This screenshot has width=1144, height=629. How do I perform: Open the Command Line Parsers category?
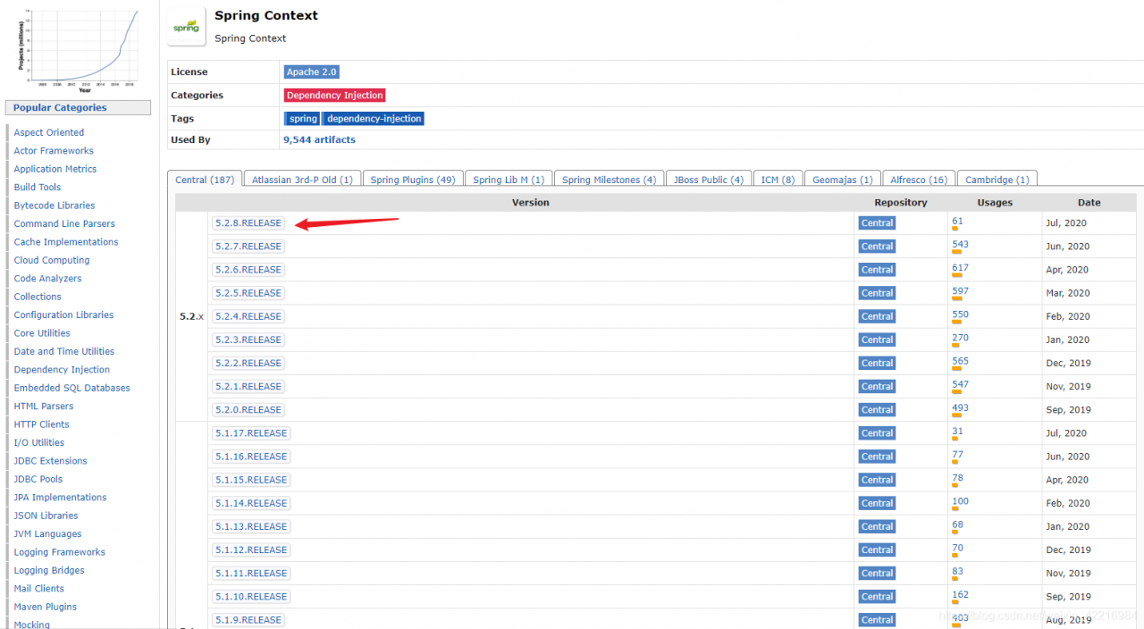coord(64,223)
